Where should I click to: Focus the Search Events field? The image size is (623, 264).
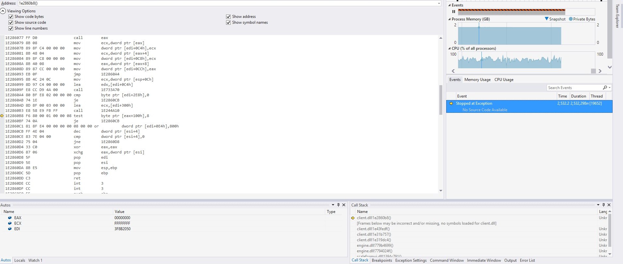tap(574, 88)
